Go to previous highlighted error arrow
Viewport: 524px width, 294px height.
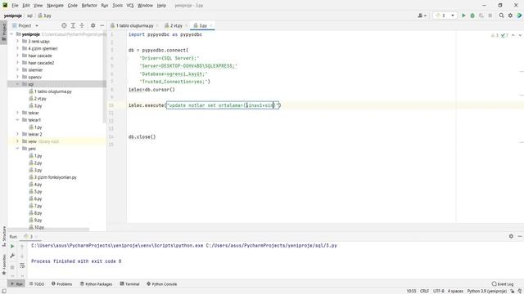click(513, 35)
